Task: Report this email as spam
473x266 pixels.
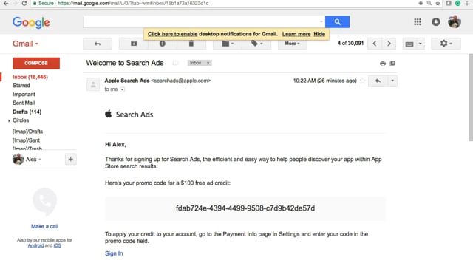Action: pyautogui.click(x=163, y=44)
